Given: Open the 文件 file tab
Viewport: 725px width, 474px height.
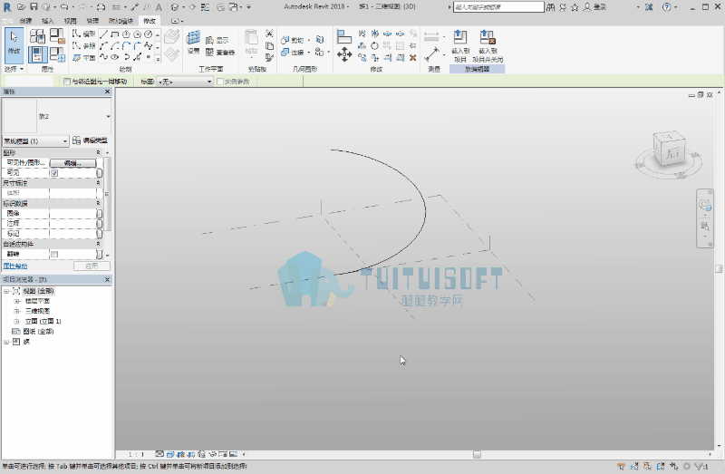Looking at the screenshot, I should [x=7, y=21].
